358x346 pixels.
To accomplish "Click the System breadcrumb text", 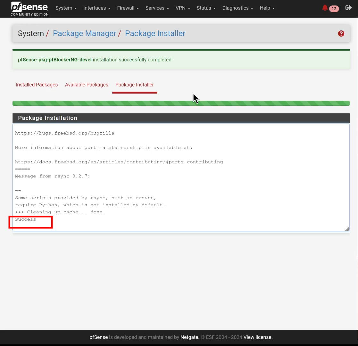I will coord(31,33).
